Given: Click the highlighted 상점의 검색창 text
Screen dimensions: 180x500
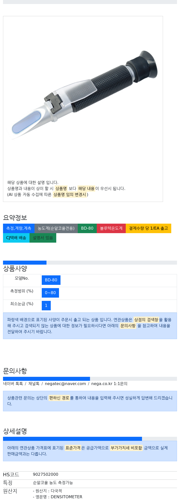Looking at the screenshot, I should pyautogui.click(x=146, y=320).
